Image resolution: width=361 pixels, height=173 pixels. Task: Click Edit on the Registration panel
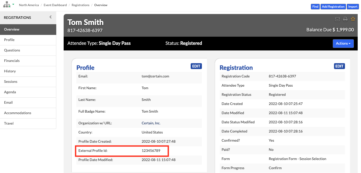click(x=339, y=66)
